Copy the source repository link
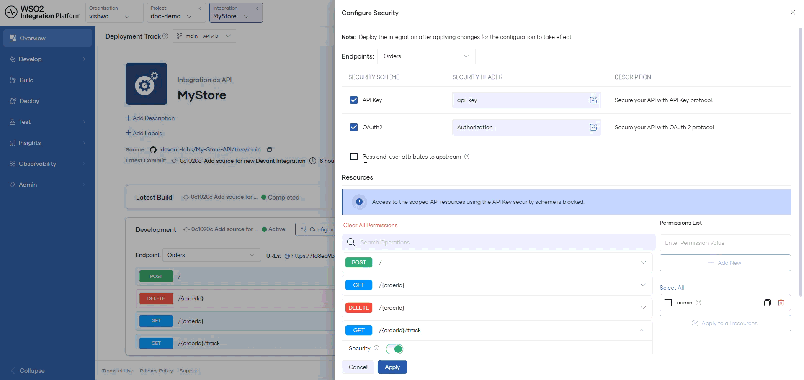Screen dimensions: 804x380 [270, 149]
